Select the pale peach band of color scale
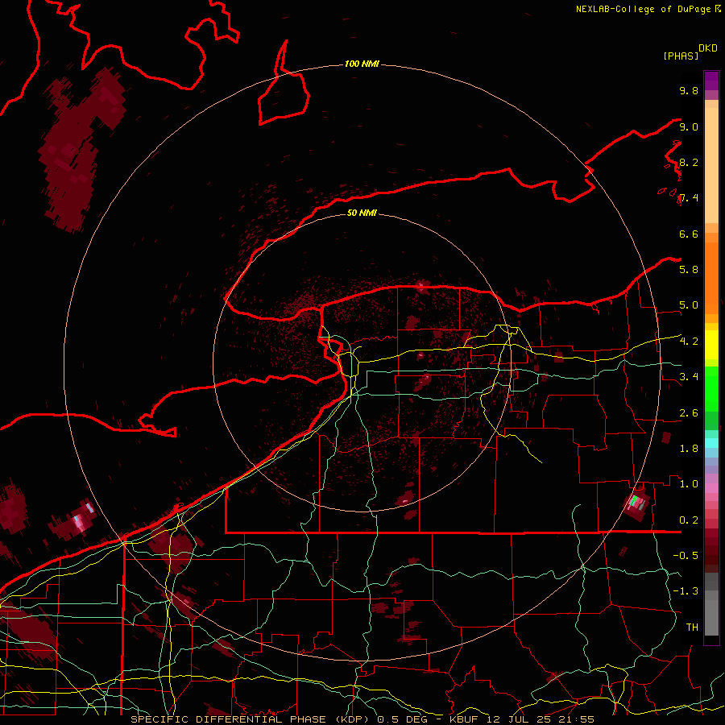Image resolution: width=725 pixels, height=725 pixels. click(x=711, y=165)
